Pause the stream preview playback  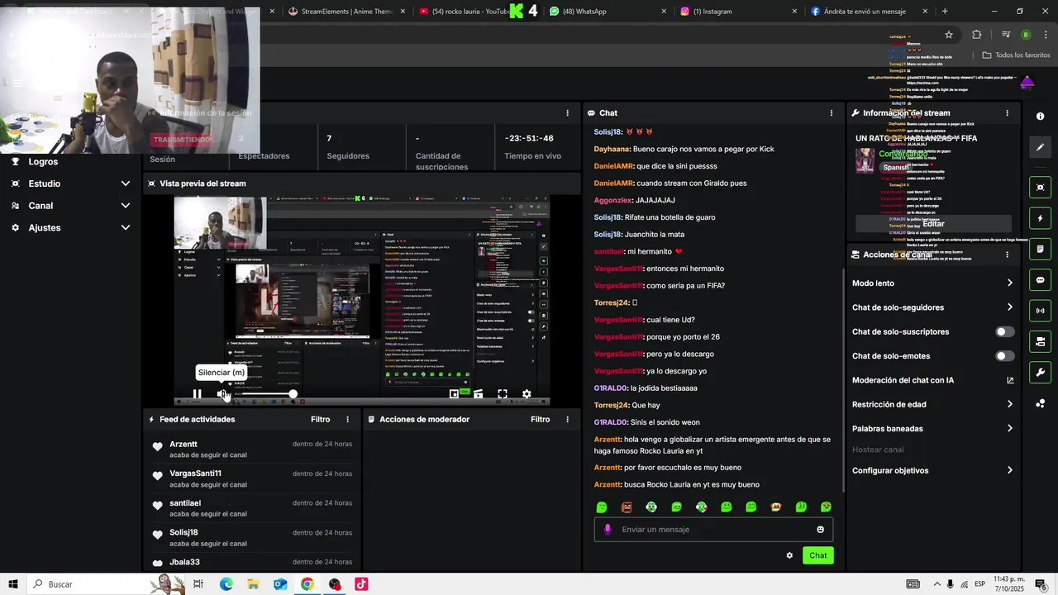point(197,394)
